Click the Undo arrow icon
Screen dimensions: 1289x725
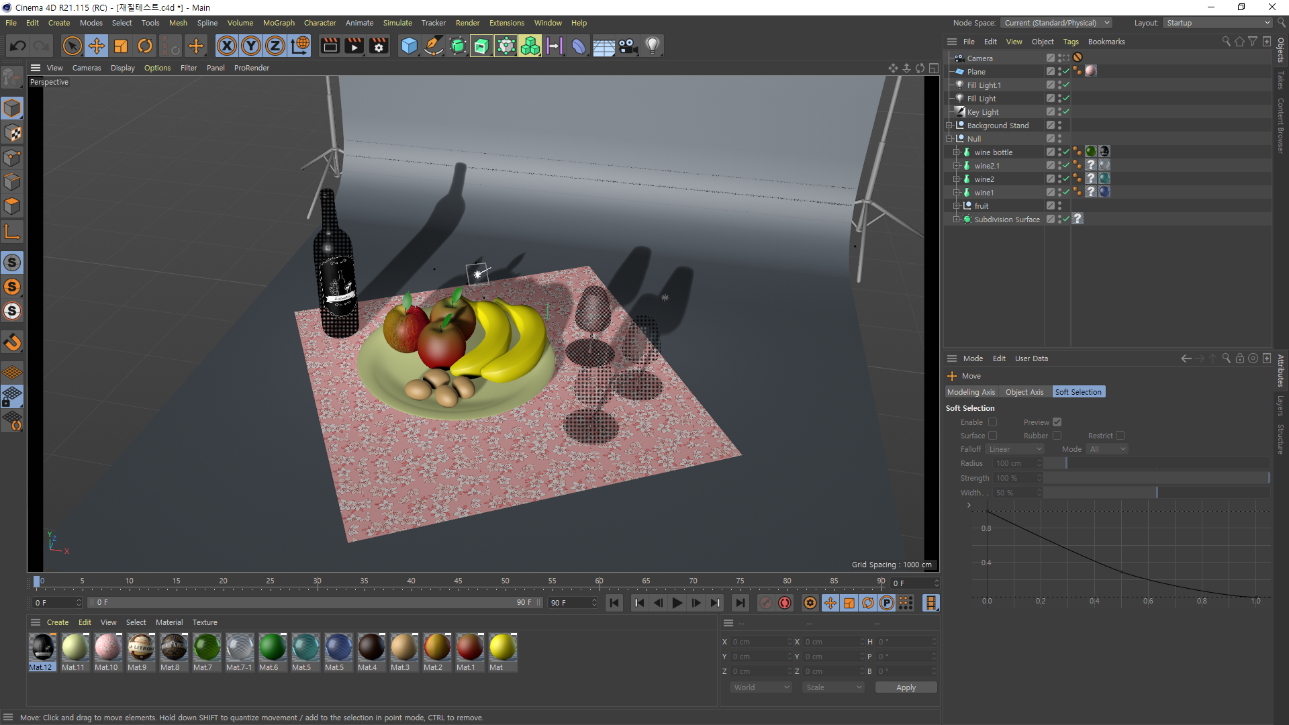[18, 46]
